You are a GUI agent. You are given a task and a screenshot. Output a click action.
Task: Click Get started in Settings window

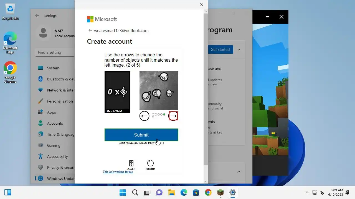(x=220, y=49)
